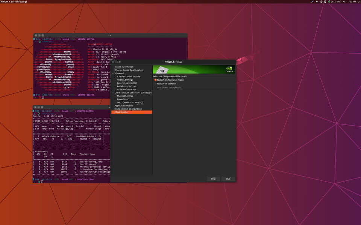Open Application Profiles page
The image size is (361, 225).
coord(124,106)
